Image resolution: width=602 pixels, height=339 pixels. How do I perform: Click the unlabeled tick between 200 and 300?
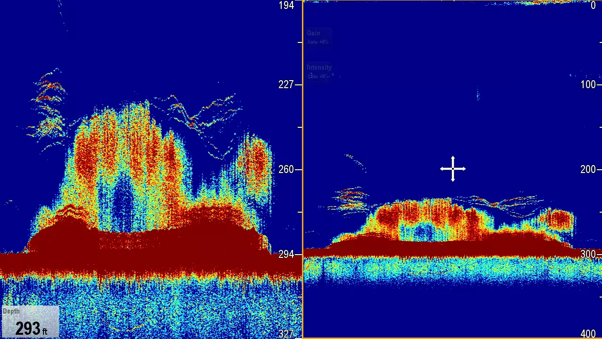[599, 212]
